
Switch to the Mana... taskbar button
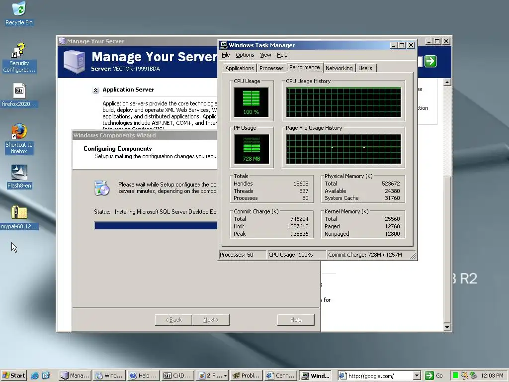pyautogui.click(x=75, y=376)
